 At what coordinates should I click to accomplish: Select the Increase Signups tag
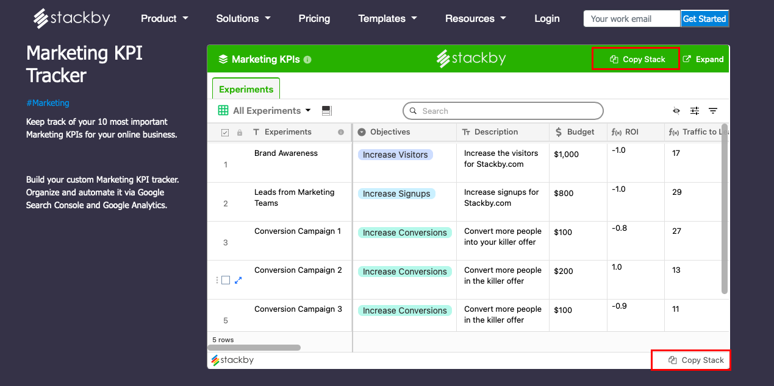click(x=396, y=194)
